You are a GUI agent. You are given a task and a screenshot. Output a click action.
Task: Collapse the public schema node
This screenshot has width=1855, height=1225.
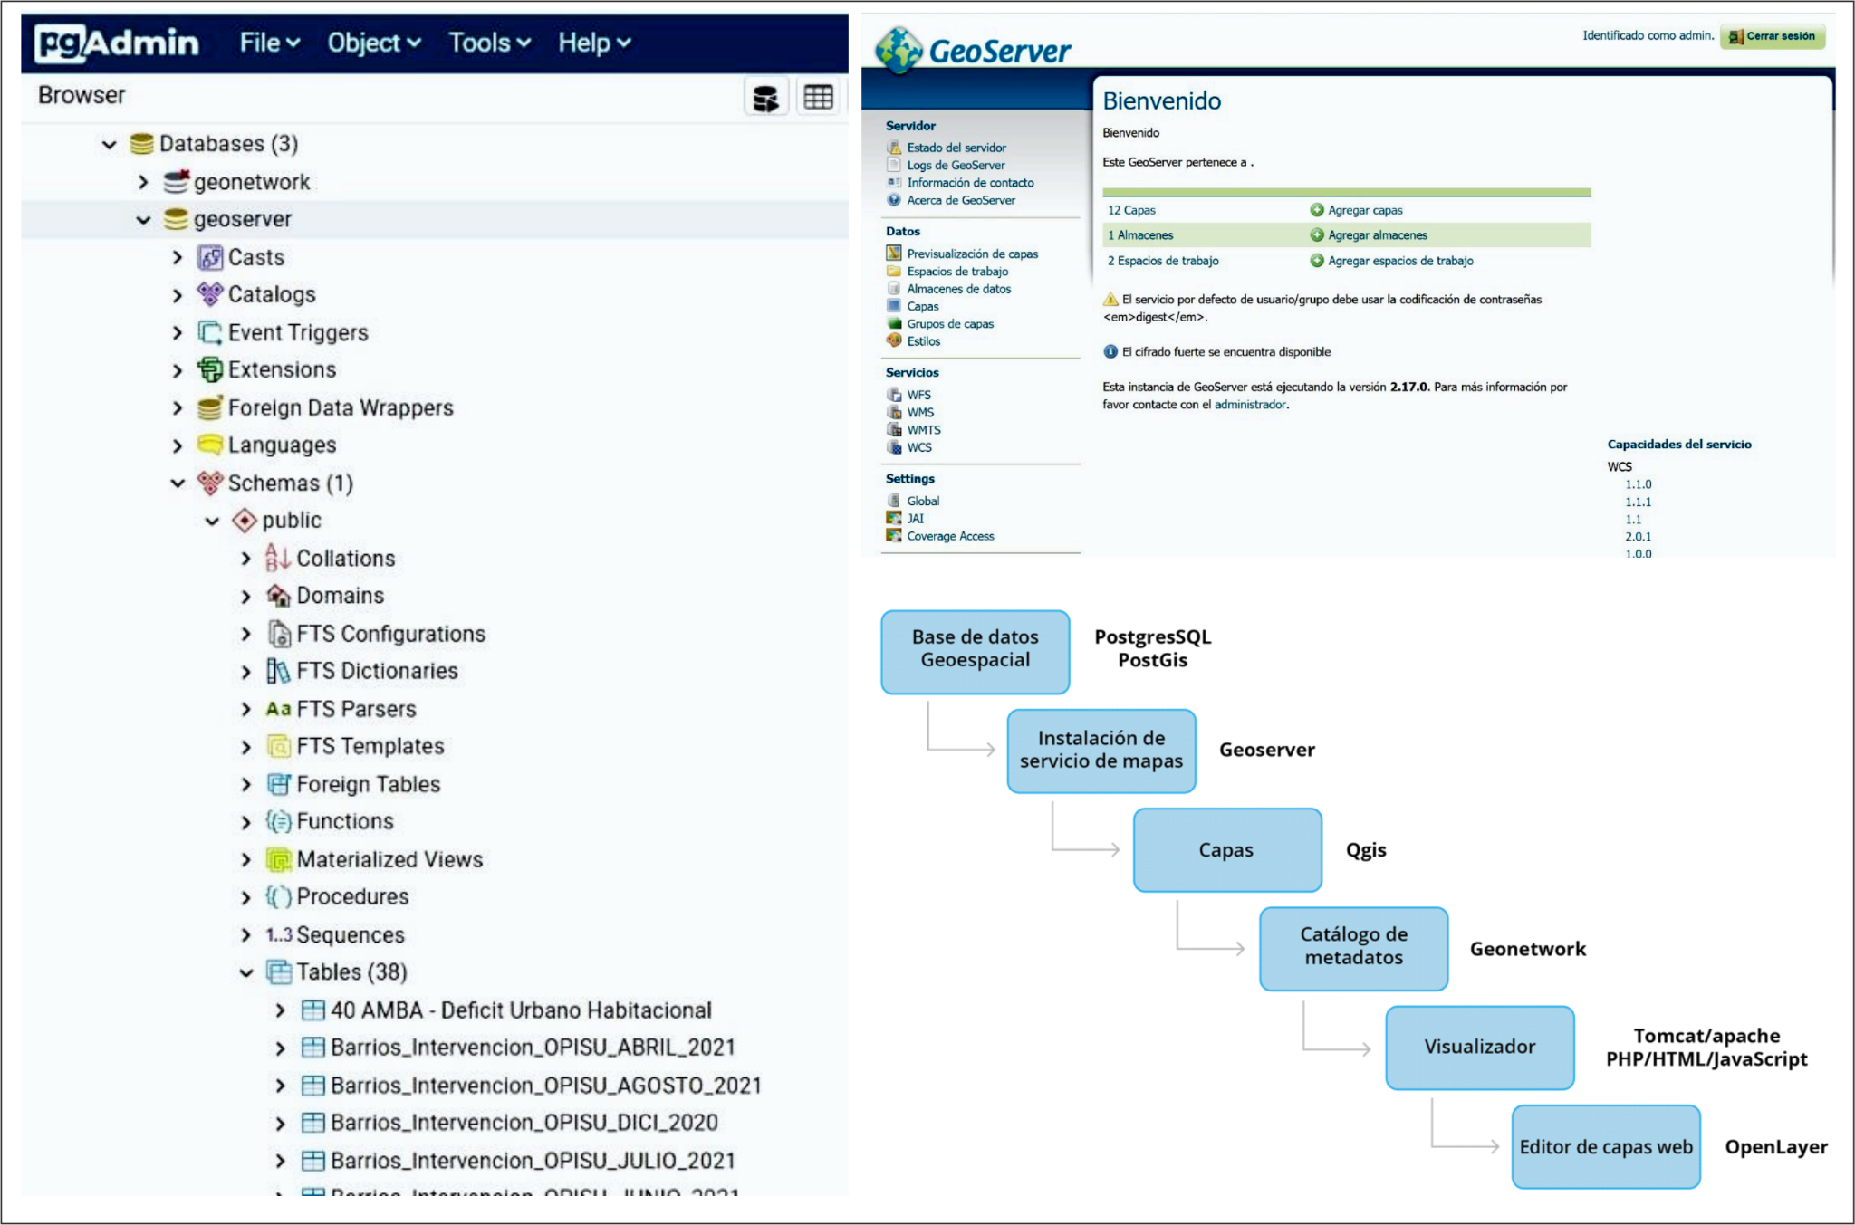[x=212, y=521]
